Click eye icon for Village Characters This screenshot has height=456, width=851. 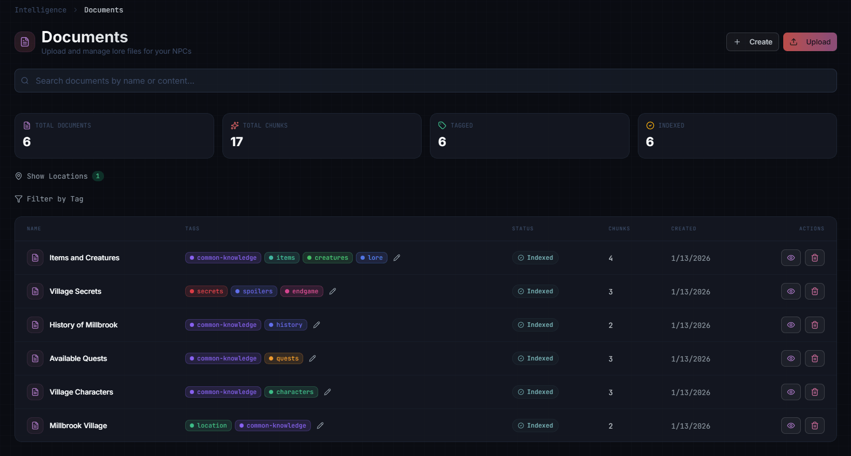790,392
